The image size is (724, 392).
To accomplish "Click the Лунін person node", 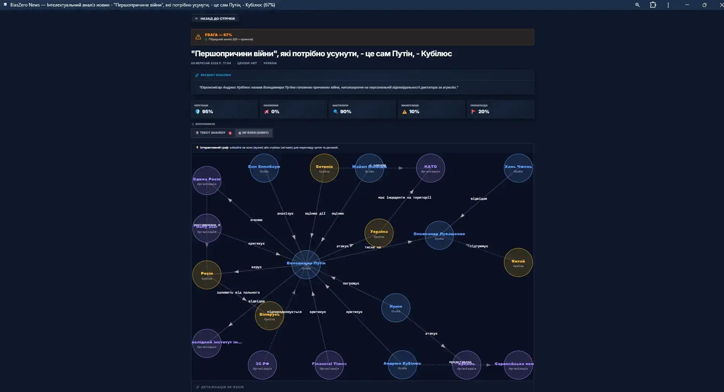I will (396, 308).
